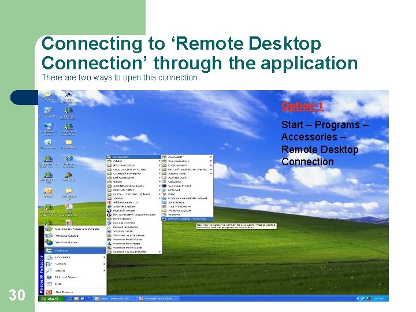
Task: Launch WordPad from Accessories menu
Action: pos(187,214)
